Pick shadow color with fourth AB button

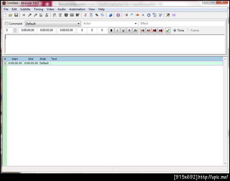tap(161, 30)
